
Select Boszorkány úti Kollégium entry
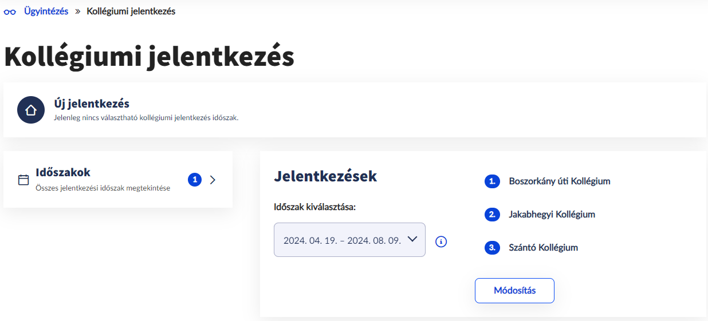click(x=559, y=181)
